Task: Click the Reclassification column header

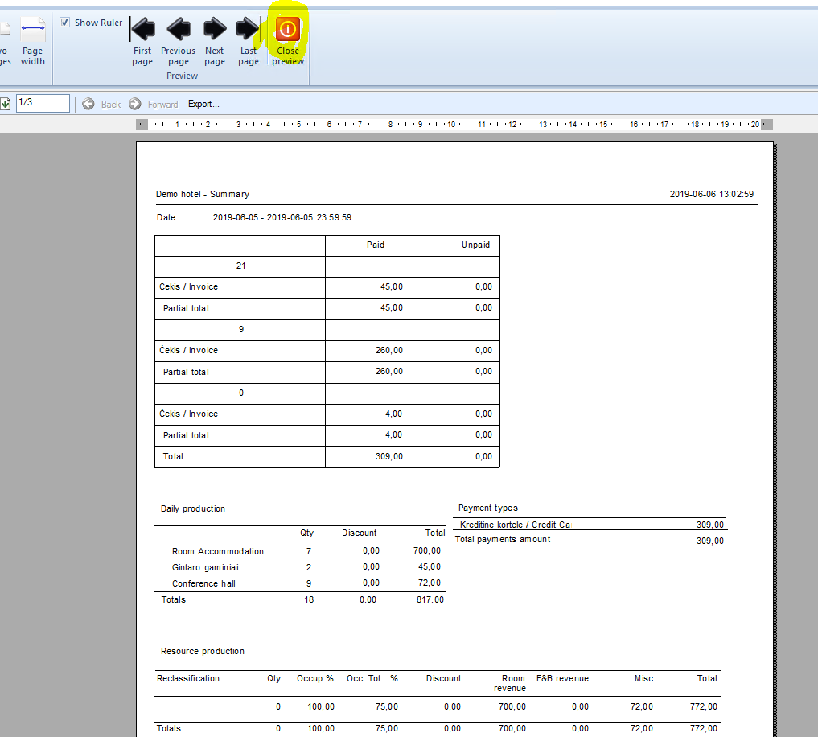Action: 188,678
